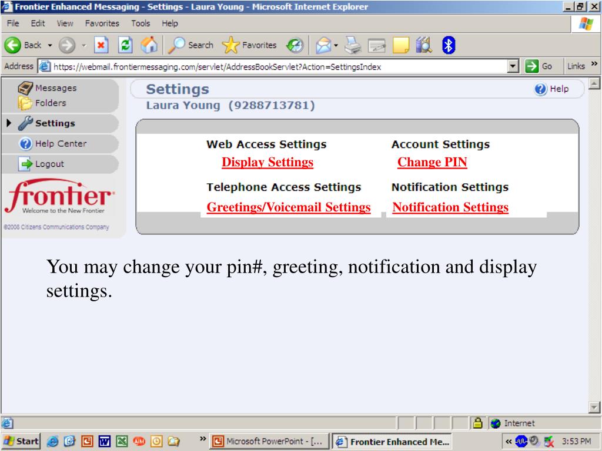
Task: Open the Search magnifier tool
Action: (x=176, y=45)
